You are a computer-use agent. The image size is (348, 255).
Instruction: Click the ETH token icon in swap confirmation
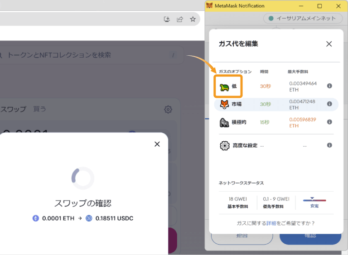35,218
